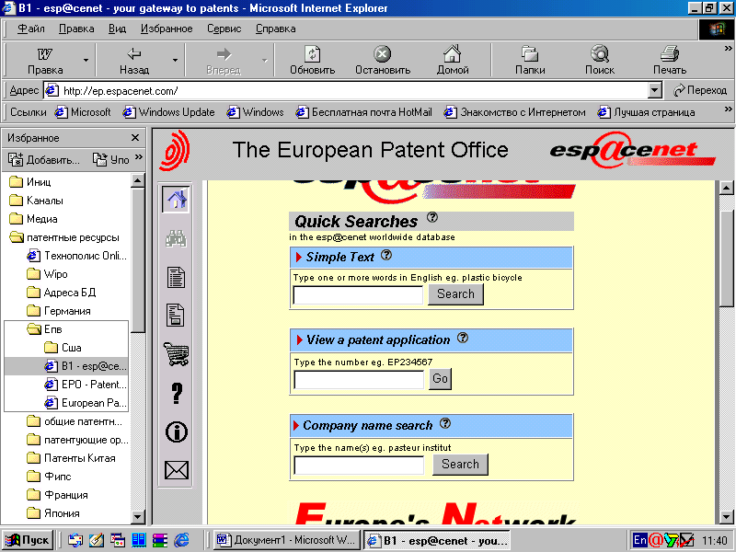This screenshot has width=736, height=552.
Task: Open help icon next to Quick Searches
Action: click(x=432, y=217)
